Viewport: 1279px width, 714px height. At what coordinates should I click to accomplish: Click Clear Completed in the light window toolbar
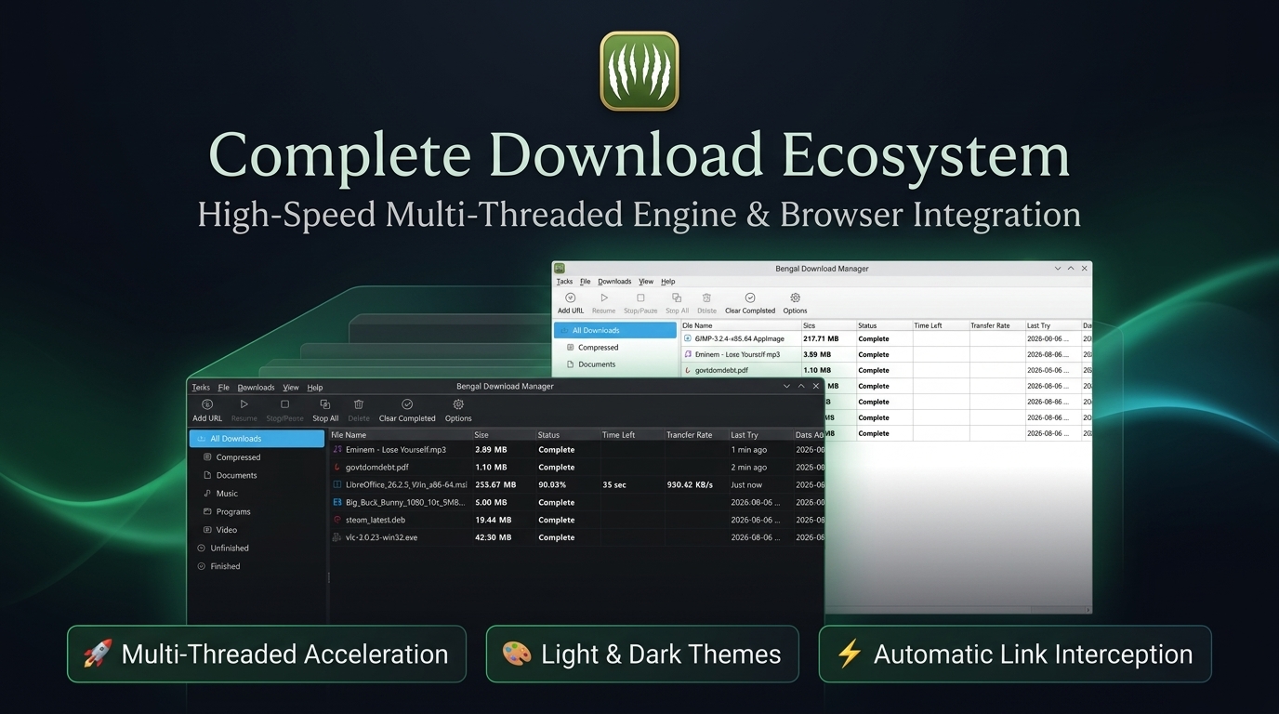[x=750, y=304]
